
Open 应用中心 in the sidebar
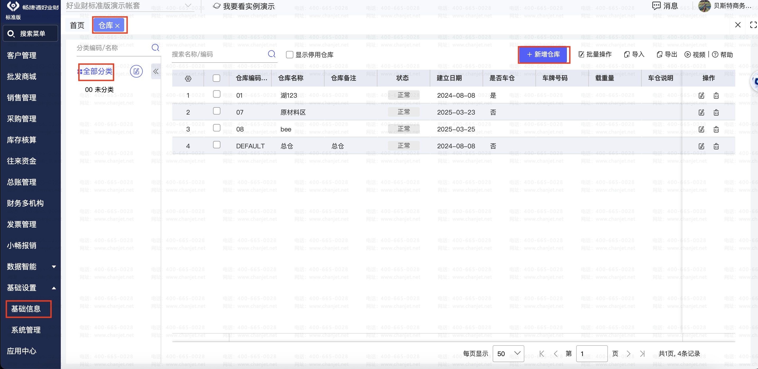[x=22, y=351]
